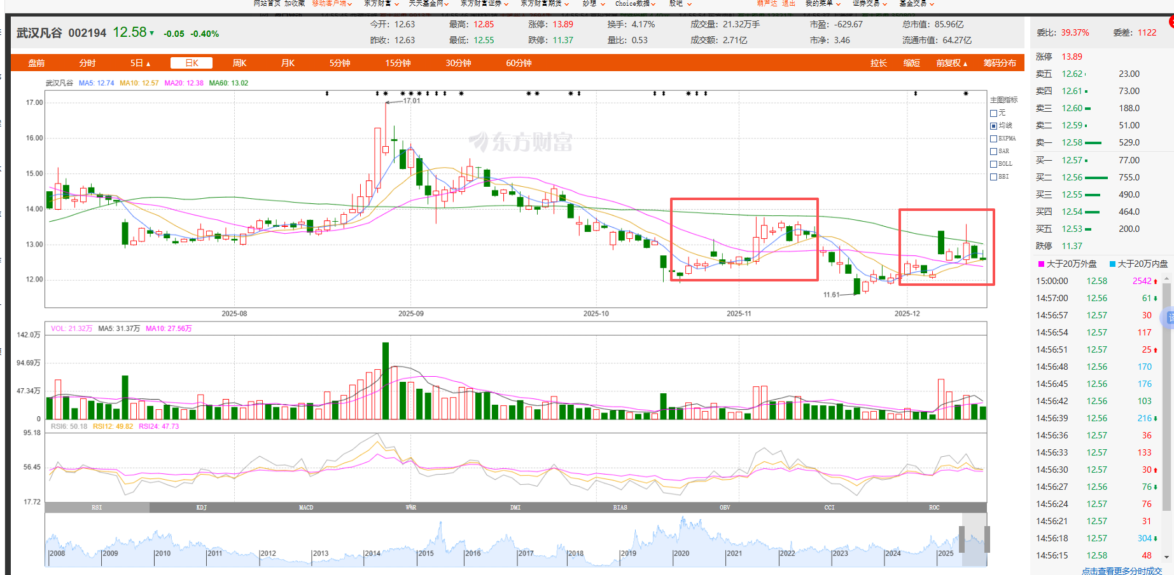Show the 15分钟 candlestick chart
This screenshot has width=1174, height=575.
pyautogui.click(x=398, y=63)
